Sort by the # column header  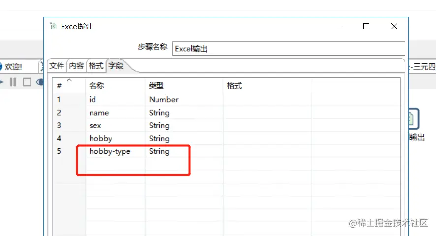pyautogui.click(x=69, y=85)
